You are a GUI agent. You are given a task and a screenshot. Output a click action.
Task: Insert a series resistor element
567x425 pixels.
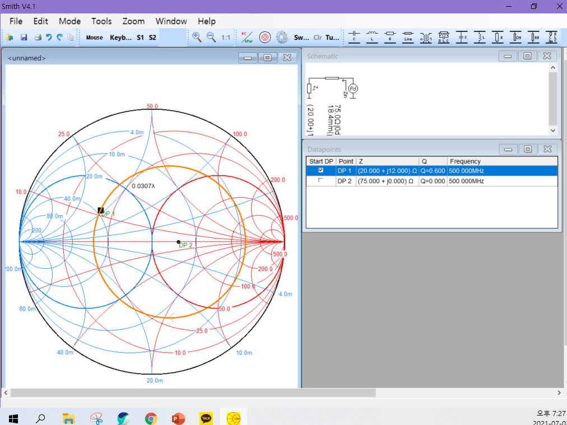tap(390, 37)
